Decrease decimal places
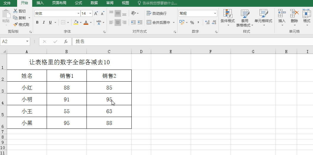 point(214,22)
